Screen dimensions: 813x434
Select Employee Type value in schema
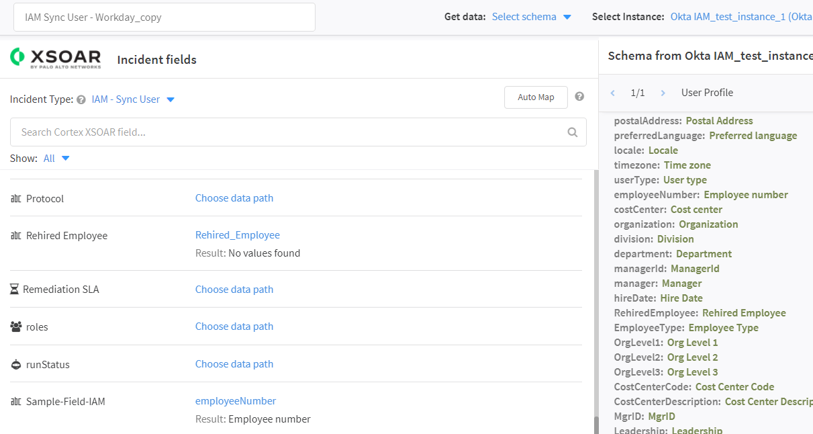pyautogui.click(x=723, y=328)
